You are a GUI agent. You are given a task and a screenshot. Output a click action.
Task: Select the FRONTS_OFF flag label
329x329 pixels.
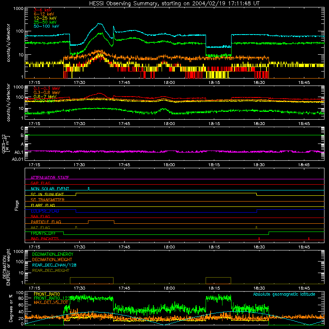(43, 233)
